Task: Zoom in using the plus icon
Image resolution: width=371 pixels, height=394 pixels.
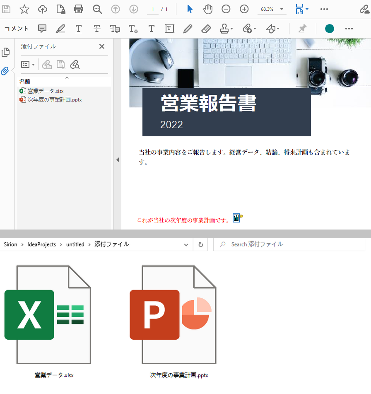Action: pos(244,9)
